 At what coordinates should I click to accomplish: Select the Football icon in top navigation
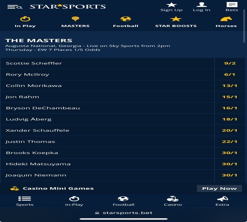coord(126,19)
